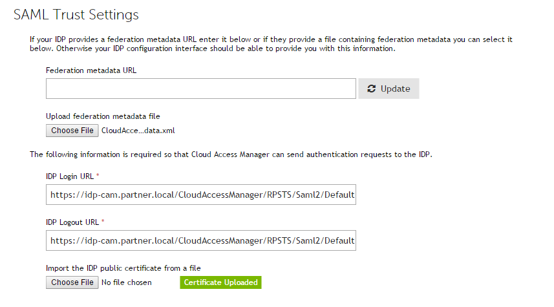Viewport: 554px width, 307px height.
Task: Click into the IDP Login URL field
Action: pos(201,195)
